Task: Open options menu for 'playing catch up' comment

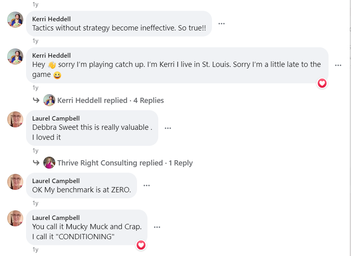Action: [338, 65]
